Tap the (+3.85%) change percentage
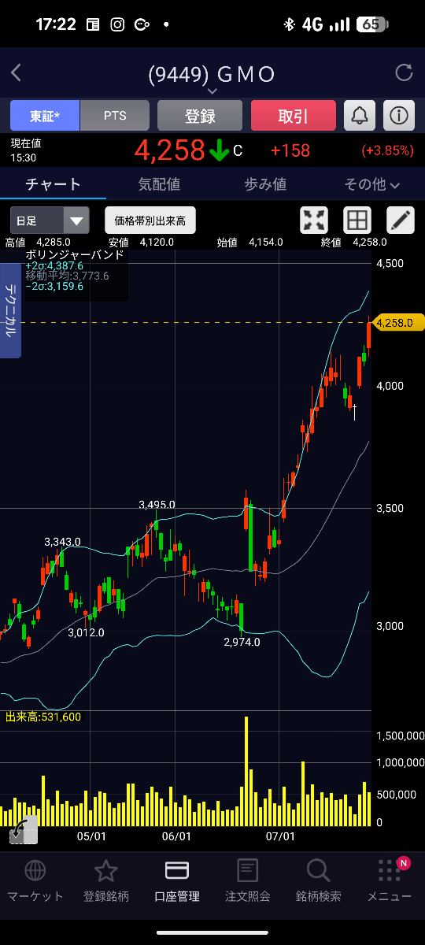 (388, 150)
